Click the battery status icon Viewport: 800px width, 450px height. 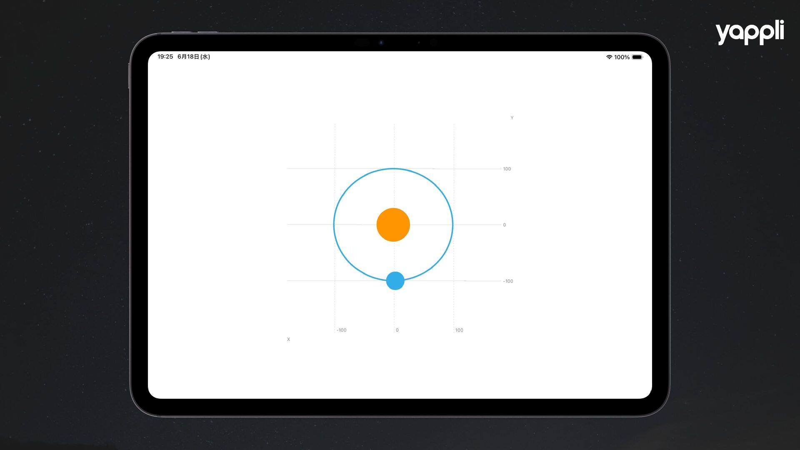637,57
